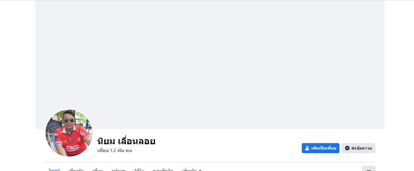This screenshot has height=171, width=414.
Task: Open the เพื่อน 1.2 พัน คน friends count
Action: pyautogui.click(x=115, y=151)
